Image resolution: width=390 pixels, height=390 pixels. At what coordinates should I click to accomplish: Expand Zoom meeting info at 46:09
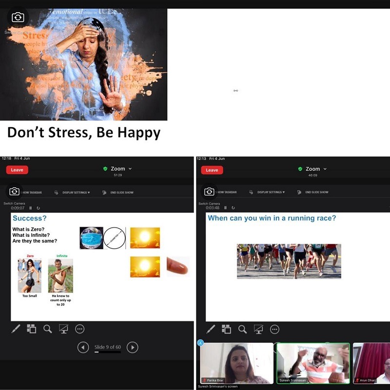[313, 169]
